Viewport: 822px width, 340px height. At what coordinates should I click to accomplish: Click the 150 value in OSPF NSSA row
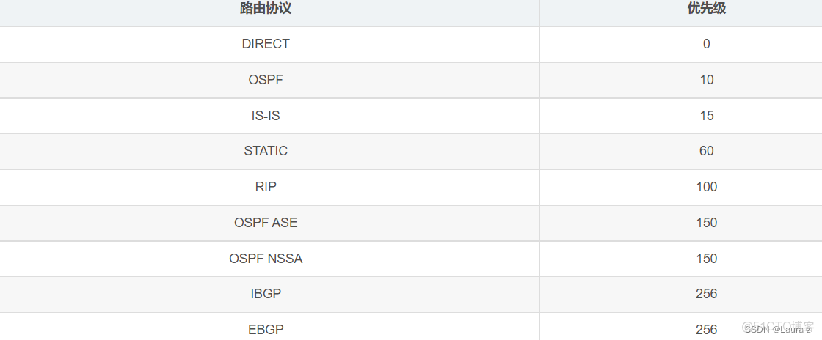click(x=706, y=259)
